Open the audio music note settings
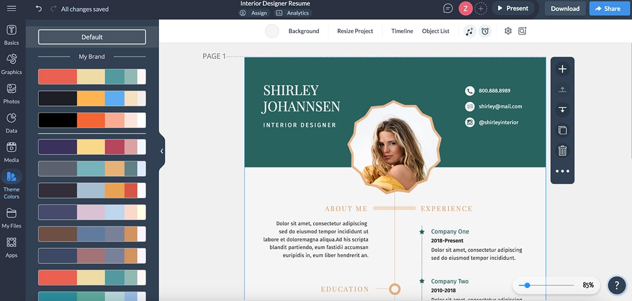 469,31
